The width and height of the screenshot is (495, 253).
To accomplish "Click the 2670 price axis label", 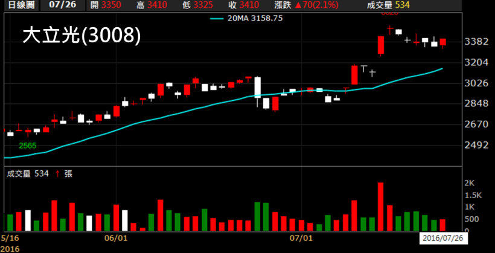I will tap(477, 124).
